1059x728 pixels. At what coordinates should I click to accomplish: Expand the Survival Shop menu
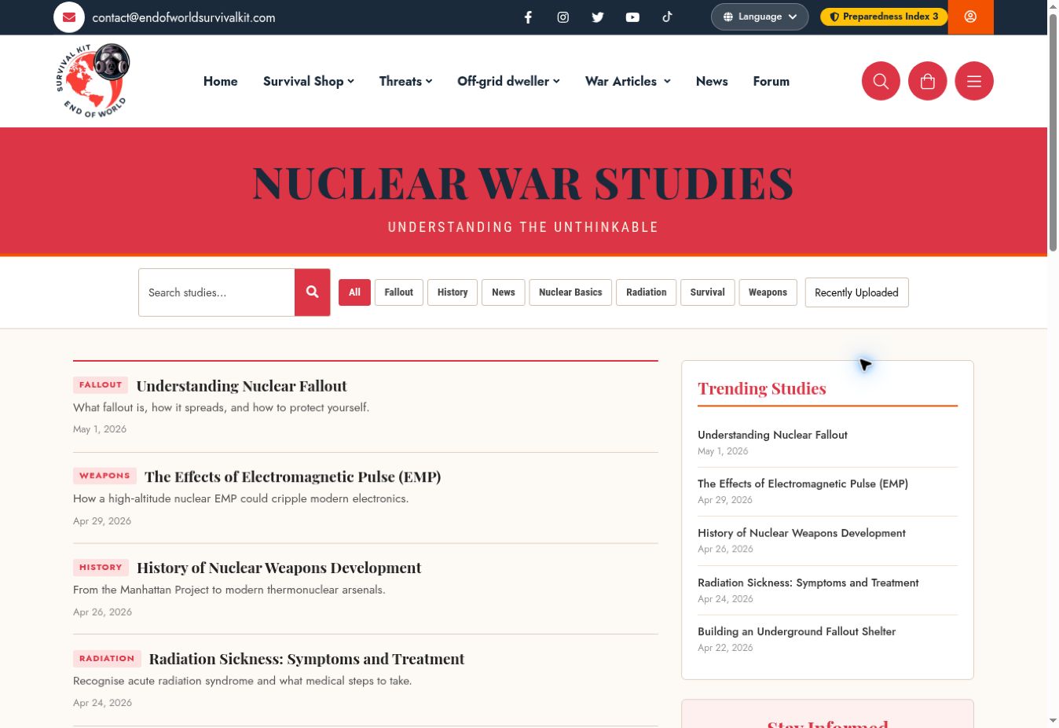click(x=309, y=81)
